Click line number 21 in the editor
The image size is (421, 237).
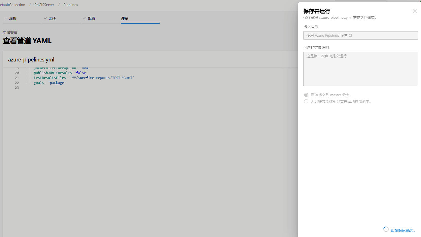coord(17,78)
